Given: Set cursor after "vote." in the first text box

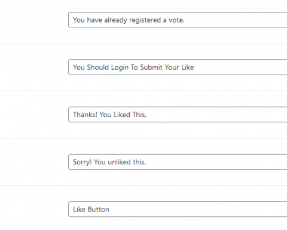Looking at the screenshot, I should [x=185, y=20].
